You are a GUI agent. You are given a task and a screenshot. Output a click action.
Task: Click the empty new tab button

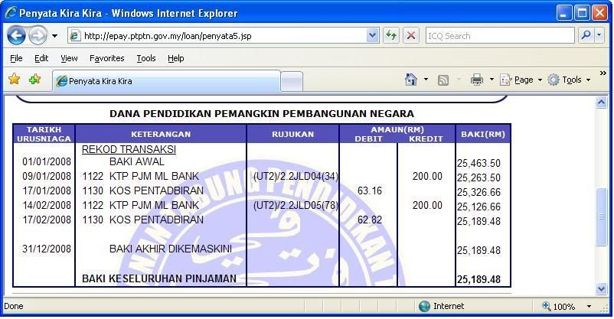coord(291,81)
